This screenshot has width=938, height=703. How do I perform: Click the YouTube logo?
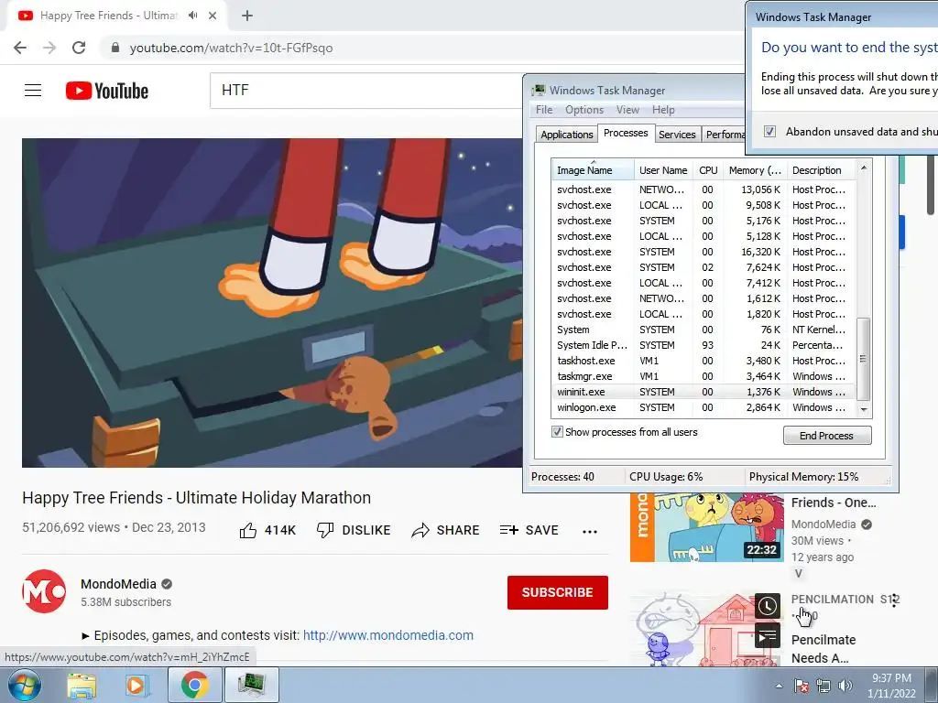point(107,91)
